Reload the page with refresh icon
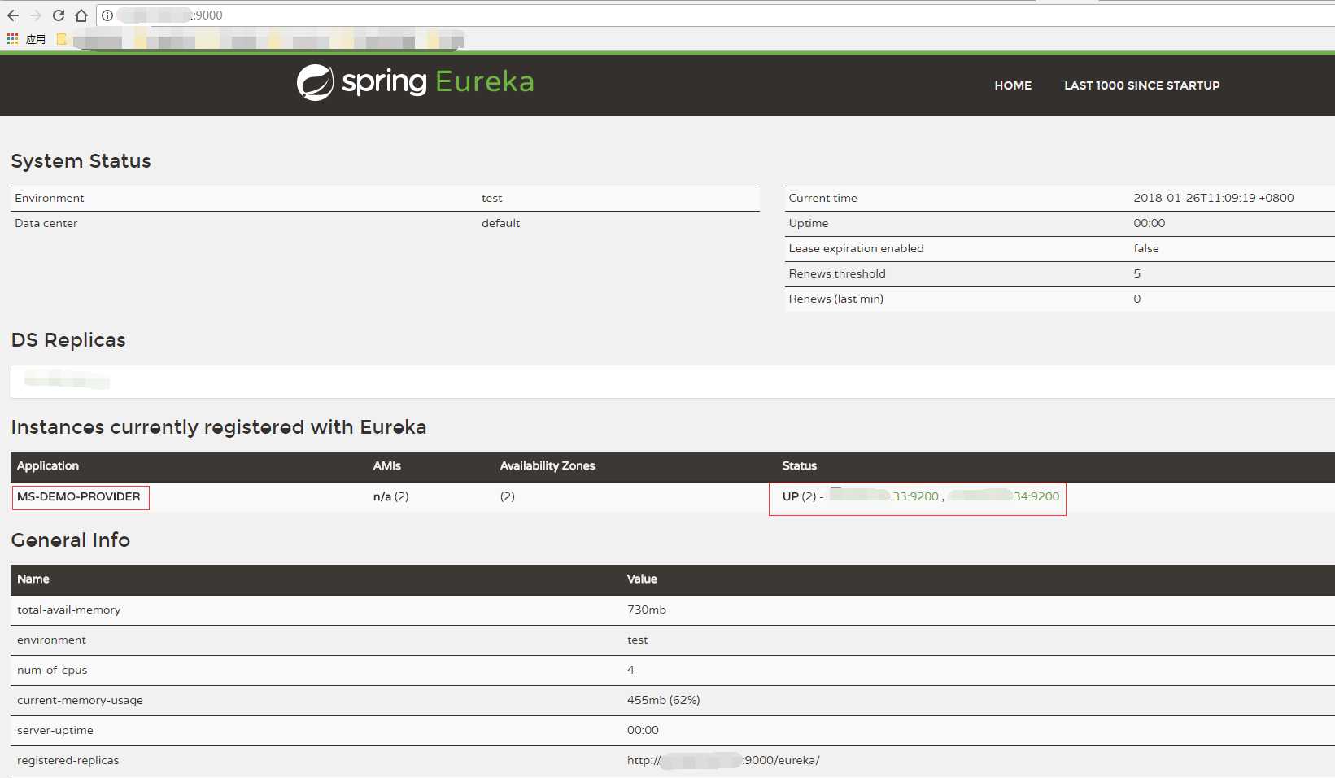This screenshot has width=1335, height=778. [59, 15]
